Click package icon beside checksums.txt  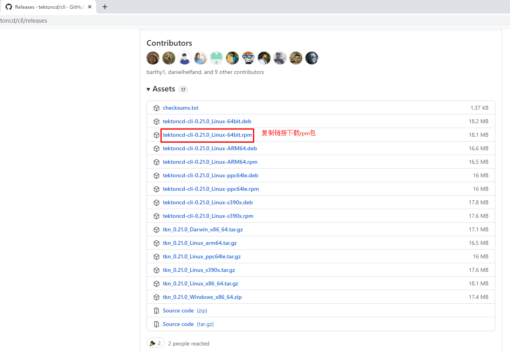click(x=156, y=108)
